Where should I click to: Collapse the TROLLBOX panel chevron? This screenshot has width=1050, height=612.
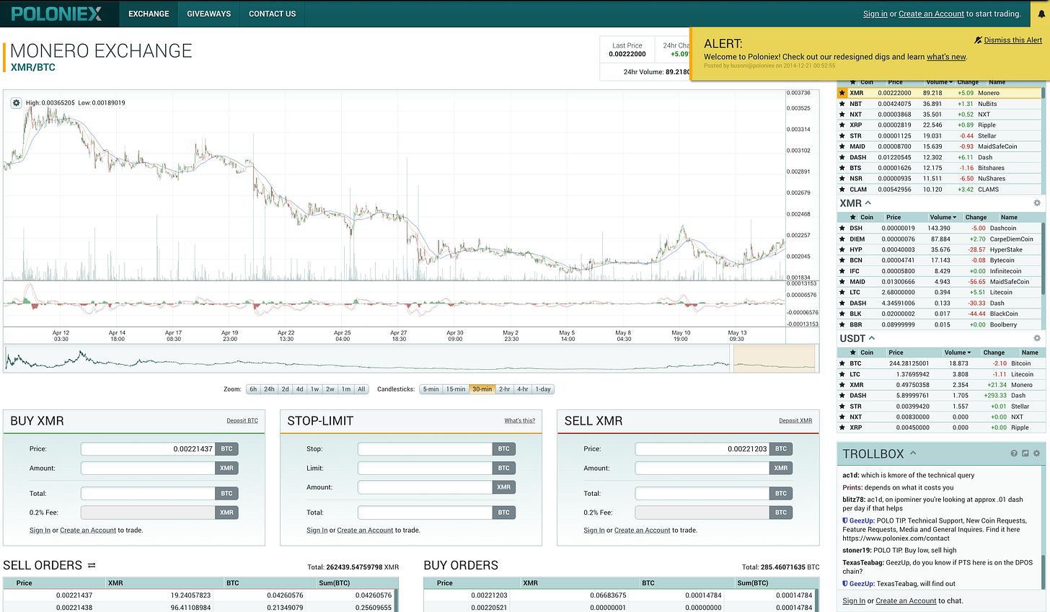click(x=913, y=453)
